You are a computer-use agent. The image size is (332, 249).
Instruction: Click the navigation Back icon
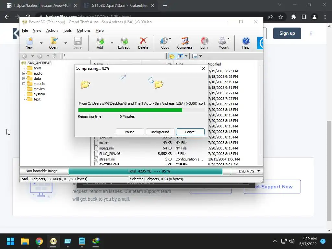tap(25, 56)
